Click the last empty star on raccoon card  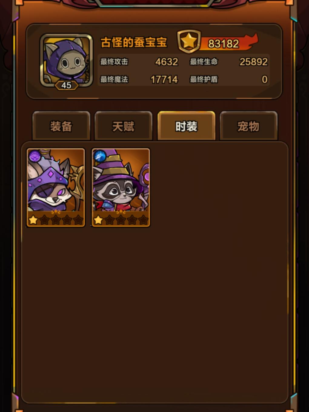[143, 220]
